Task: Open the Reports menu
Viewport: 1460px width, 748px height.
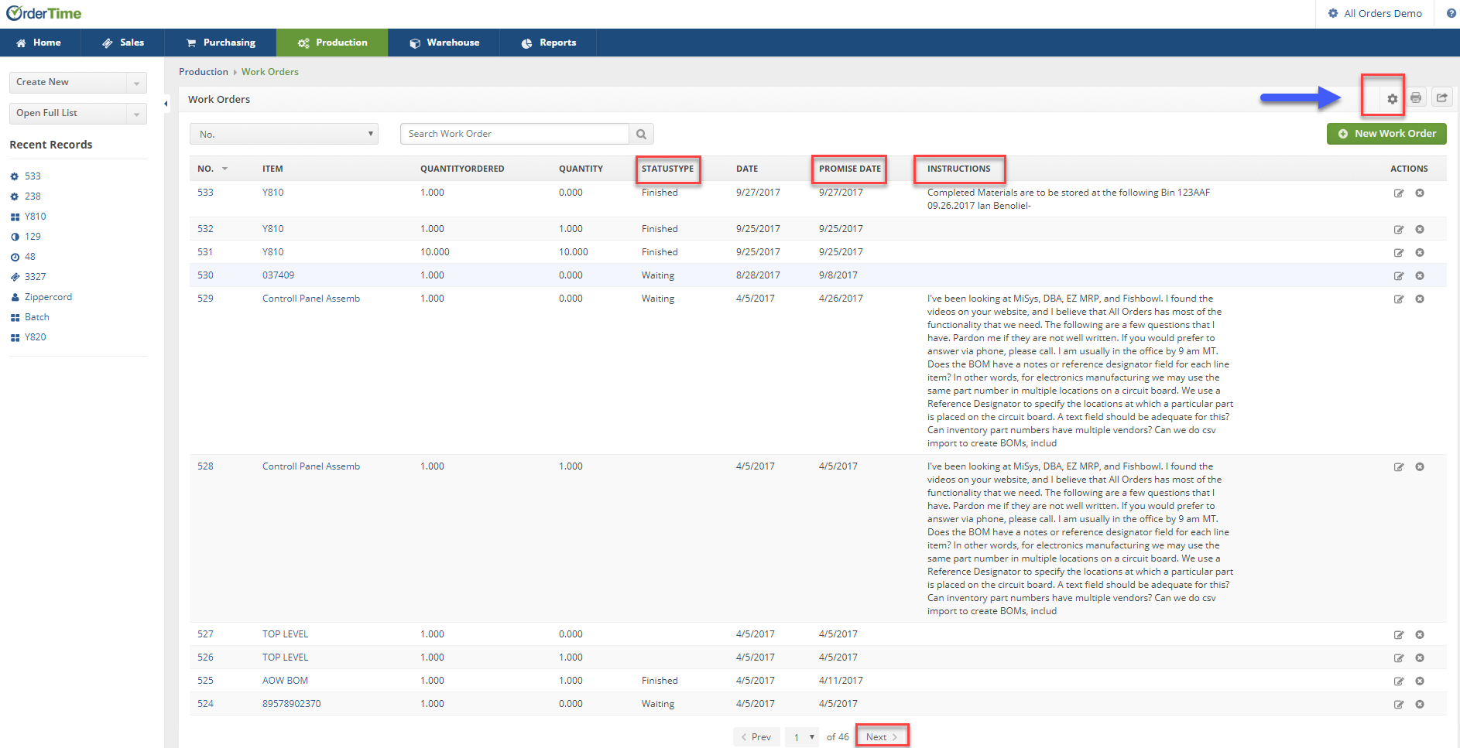Action: click(x=548, y=43)
